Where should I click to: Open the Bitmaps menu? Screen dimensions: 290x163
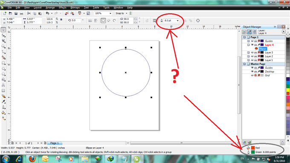[75, 8]
